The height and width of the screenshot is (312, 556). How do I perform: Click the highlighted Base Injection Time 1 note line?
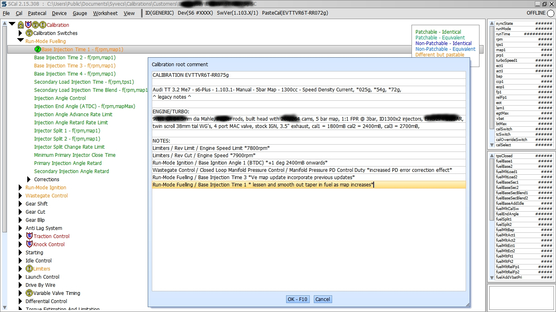click(x=263, y=185)
